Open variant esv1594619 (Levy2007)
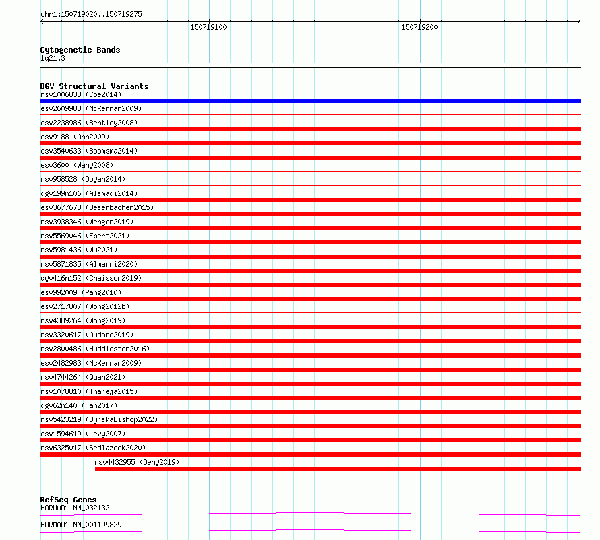The image size is (600, 540). (83, 434)
